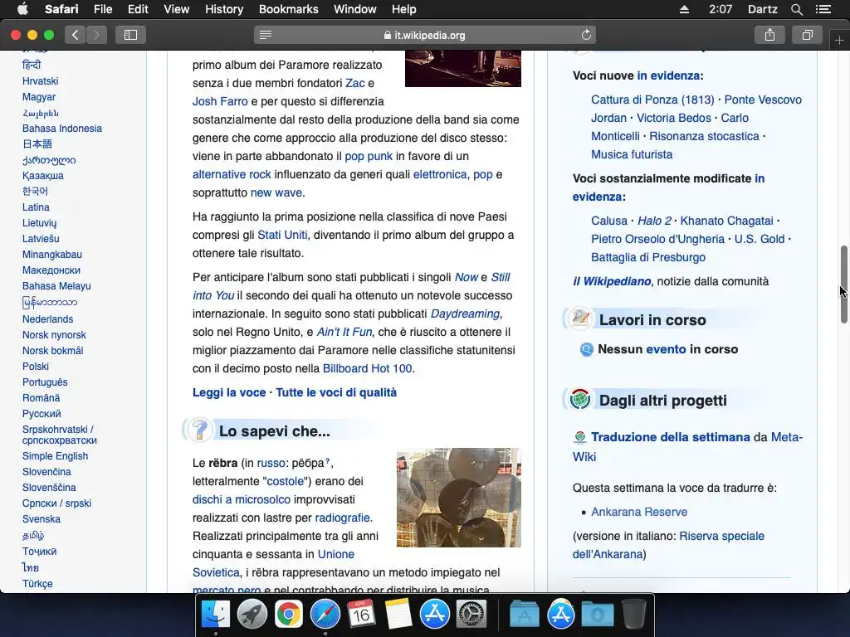Open App Store icon beside Notes
This screenshot has height=637, width=850.
pos(434,615)
